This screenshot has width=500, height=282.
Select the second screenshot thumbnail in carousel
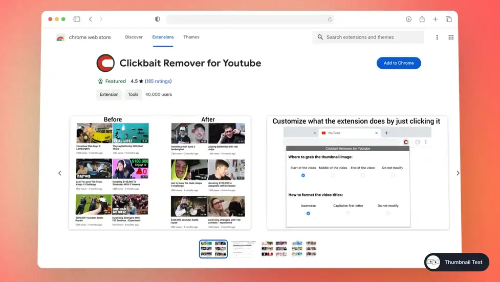[x=244, y=249]
